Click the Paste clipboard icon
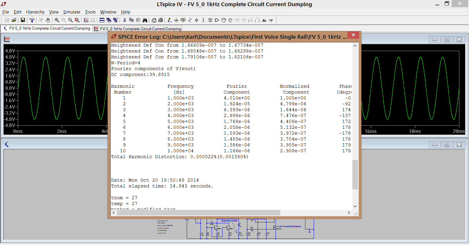The height and width of the screenshot is (245, 469). 138,20
